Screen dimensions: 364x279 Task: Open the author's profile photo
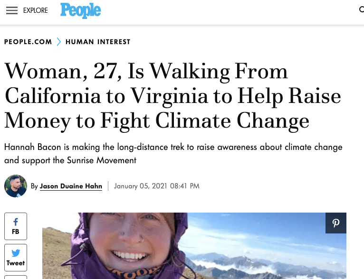pyautogui.click(x=16, y=186)
